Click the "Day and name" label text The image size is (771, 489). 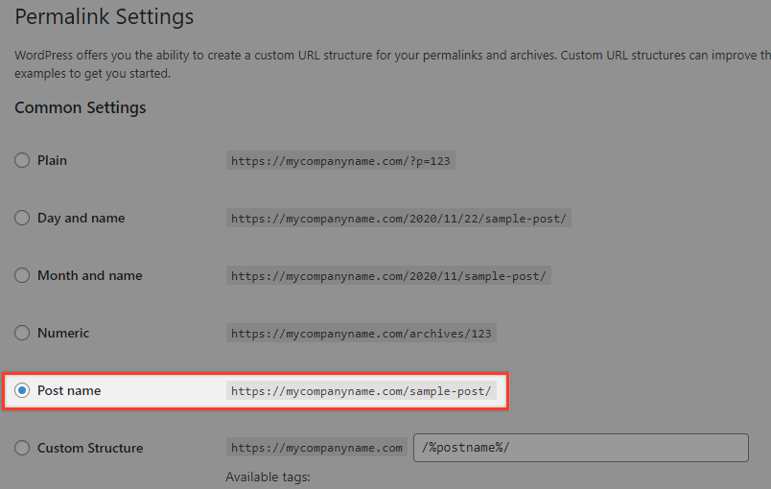coord(82,218)
